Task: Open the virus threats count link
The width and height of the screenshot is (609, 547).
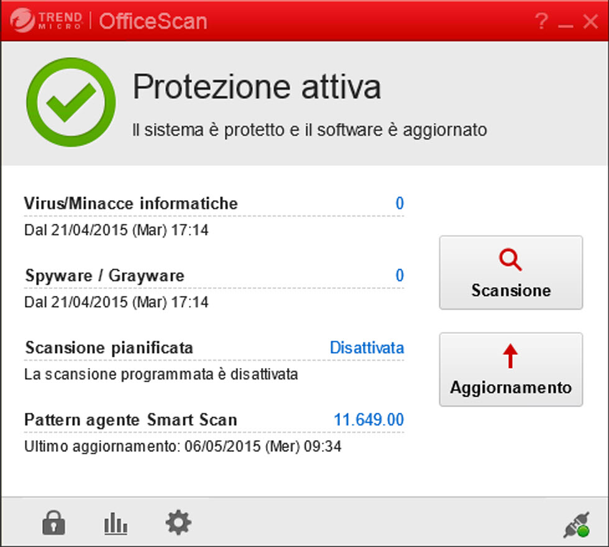Action: tap(400, 203)
